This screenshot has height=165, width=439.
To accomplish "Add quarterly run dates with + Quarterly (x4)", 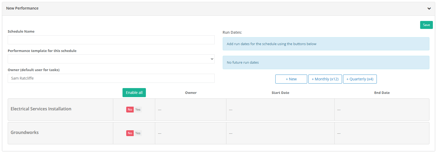I will click(360, 79).
